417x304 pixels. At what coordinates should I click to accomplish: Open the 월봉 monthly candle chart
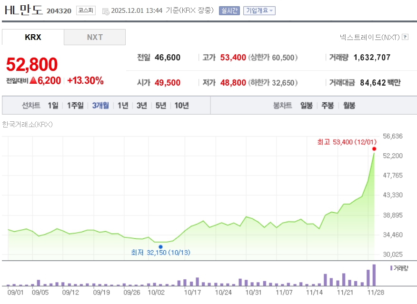click(349, 106)
